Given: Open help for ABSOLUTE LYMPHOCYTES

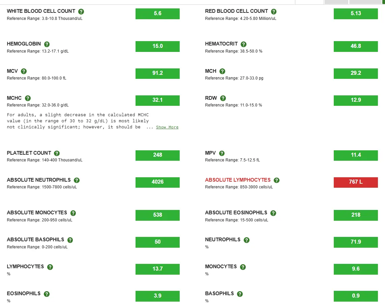Looking at the screenshot, I should pyautogui.click(x=277, y=180).
